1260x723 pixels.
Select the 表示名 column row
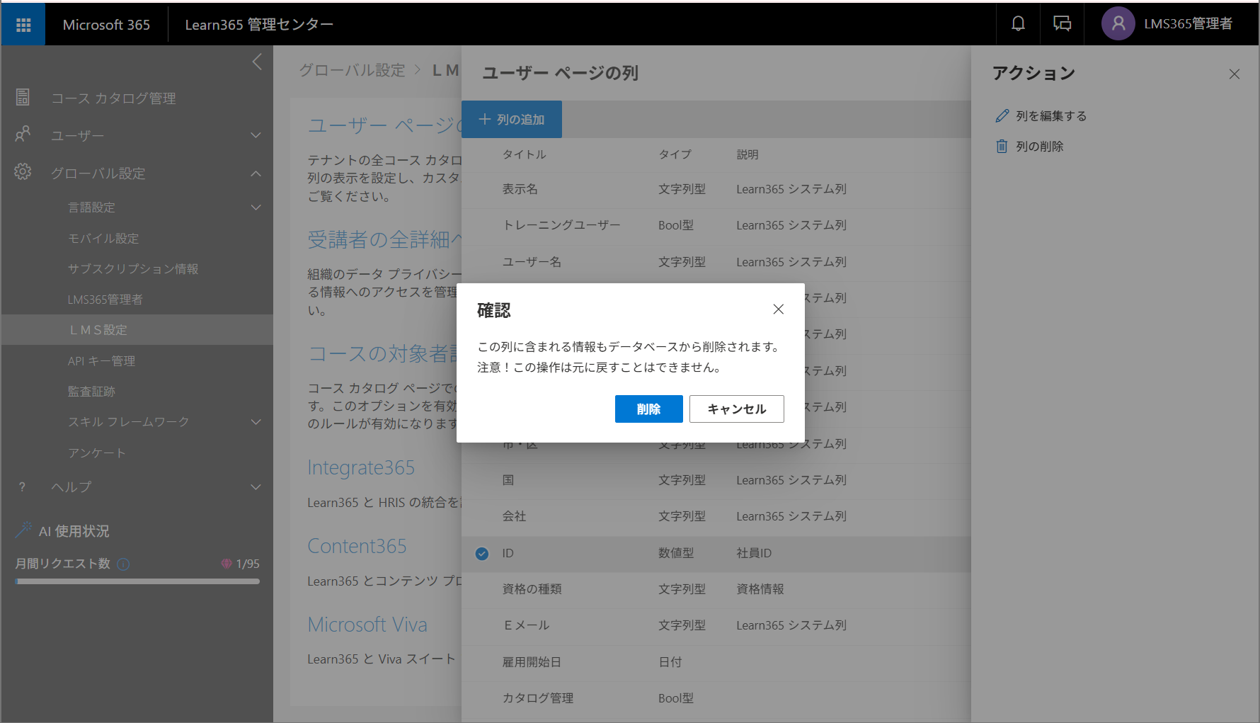coord(716,189)
